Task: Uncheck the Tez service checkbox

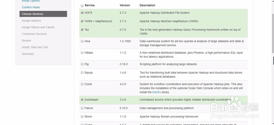Action: pos(82,30)
